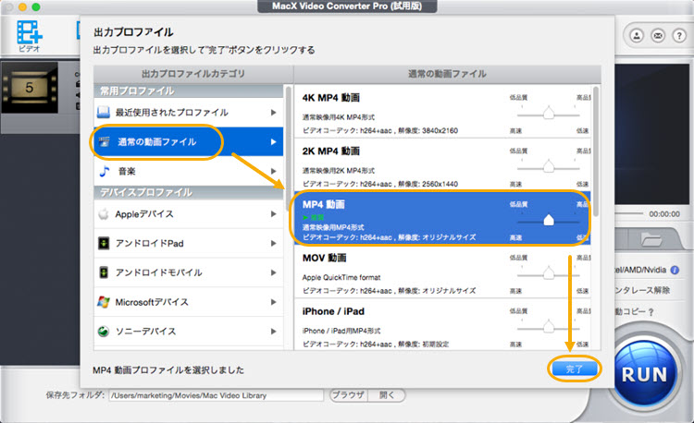
Task: Open the help question mark icon
Action: [679, 36]
